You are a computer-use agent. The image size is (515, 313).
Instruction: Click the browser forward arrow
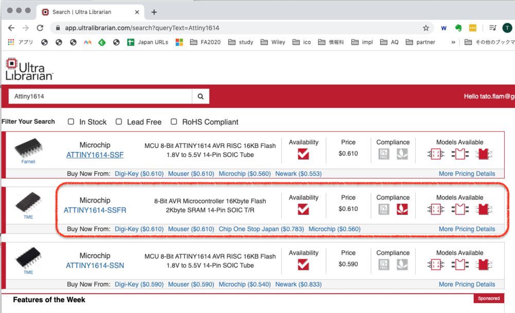click(x=26, y=28)
